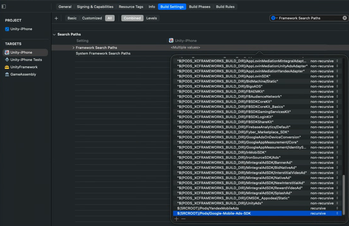Screen dimensions: 349x226
Task: Select the MintegralAdSDK/BidNativeAd path row
Action: point(257,168)
